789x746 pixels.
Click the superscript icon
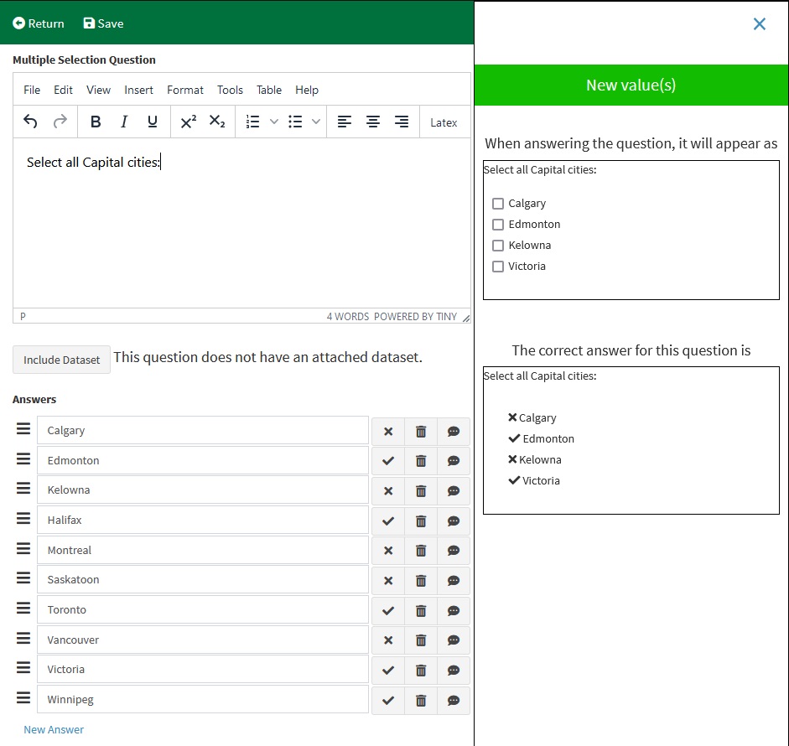[x=189, y=122]
